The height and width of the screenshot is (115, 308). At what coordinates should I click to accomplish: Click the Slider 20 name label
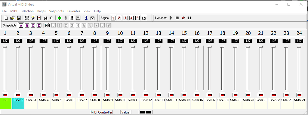click(248, 103)
